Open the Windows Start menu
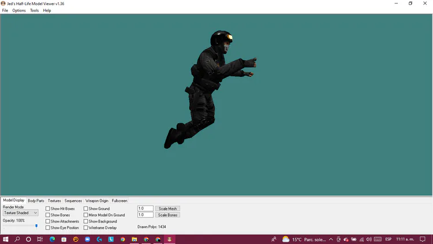433x244 pixels. click(x=6, y=239)
